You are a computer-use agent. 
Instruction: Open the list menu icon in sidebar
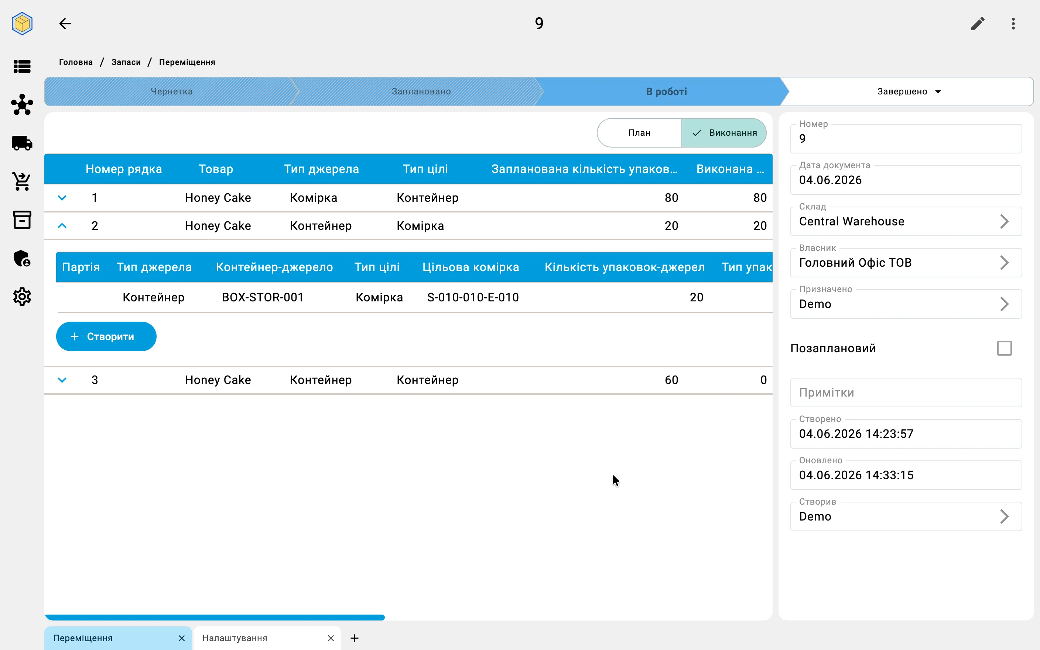[x=22, y=67]
